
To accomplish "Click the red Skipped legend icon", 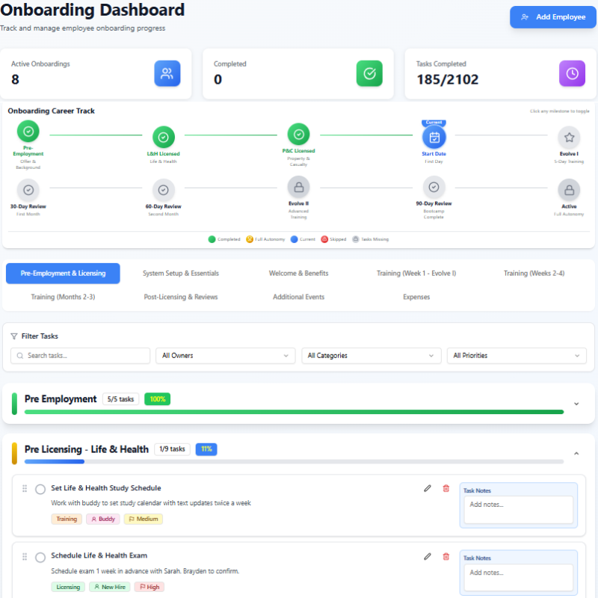I will coord(324,239).
